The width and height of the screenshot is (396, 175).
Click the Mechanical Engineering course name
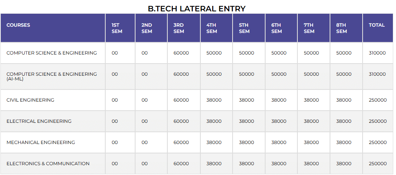click(40, 142)
